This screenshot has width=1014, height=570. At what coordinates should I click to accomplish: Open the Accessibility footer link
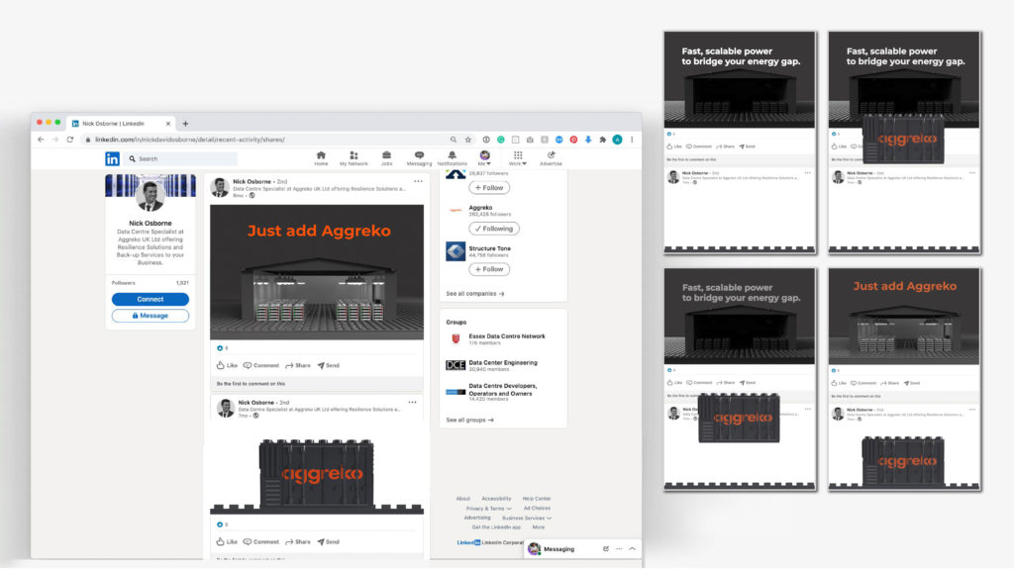point(496,499)
